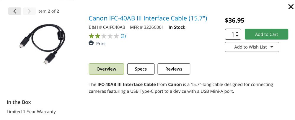The width and height of the screenshot is (295, 120).
Task: Open the (2) review count link
Action: (123, 36)
